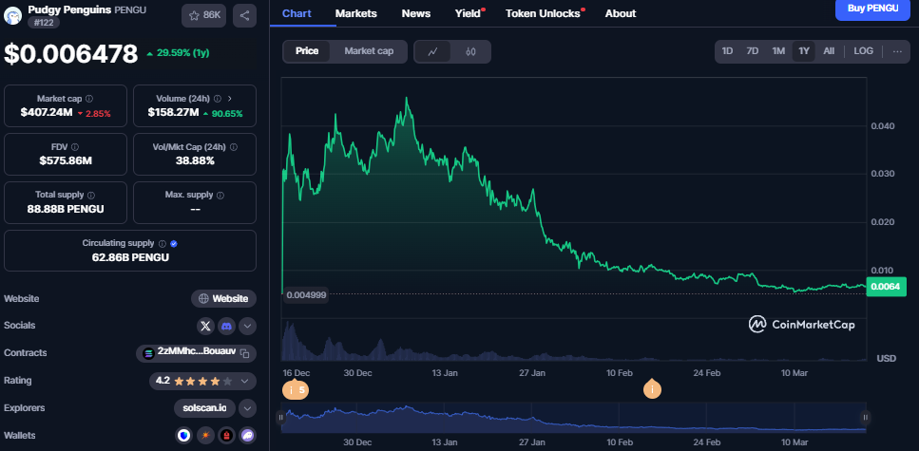Set chart range to 7D
This screenshot has height=451, width=919.
(x=753, y=51)
